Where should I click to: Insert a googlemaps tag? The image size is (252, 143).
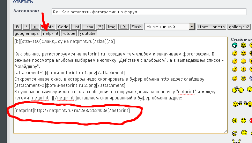pos(27,34)
